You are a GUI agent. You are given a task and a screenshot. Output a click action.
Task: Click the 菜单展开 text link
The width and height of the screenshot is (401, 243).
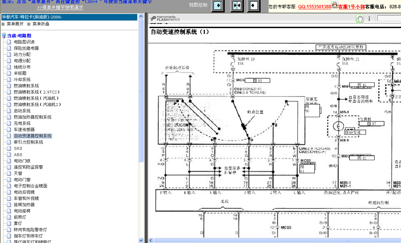click(15, 24)
